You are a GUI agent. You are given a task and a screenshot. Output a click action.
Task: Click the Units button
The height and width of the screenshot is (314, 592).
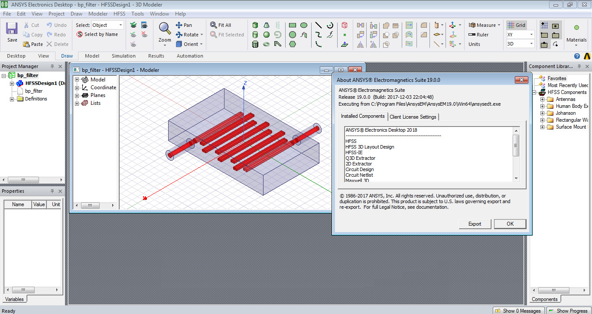click(x=474, y=44)
